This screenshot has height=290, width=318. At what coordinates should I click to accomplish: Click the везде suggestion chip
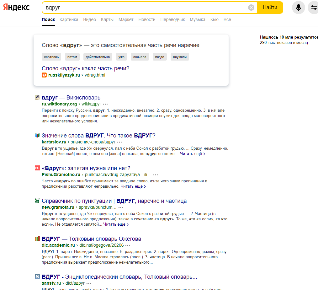click(x=160, y=57)
